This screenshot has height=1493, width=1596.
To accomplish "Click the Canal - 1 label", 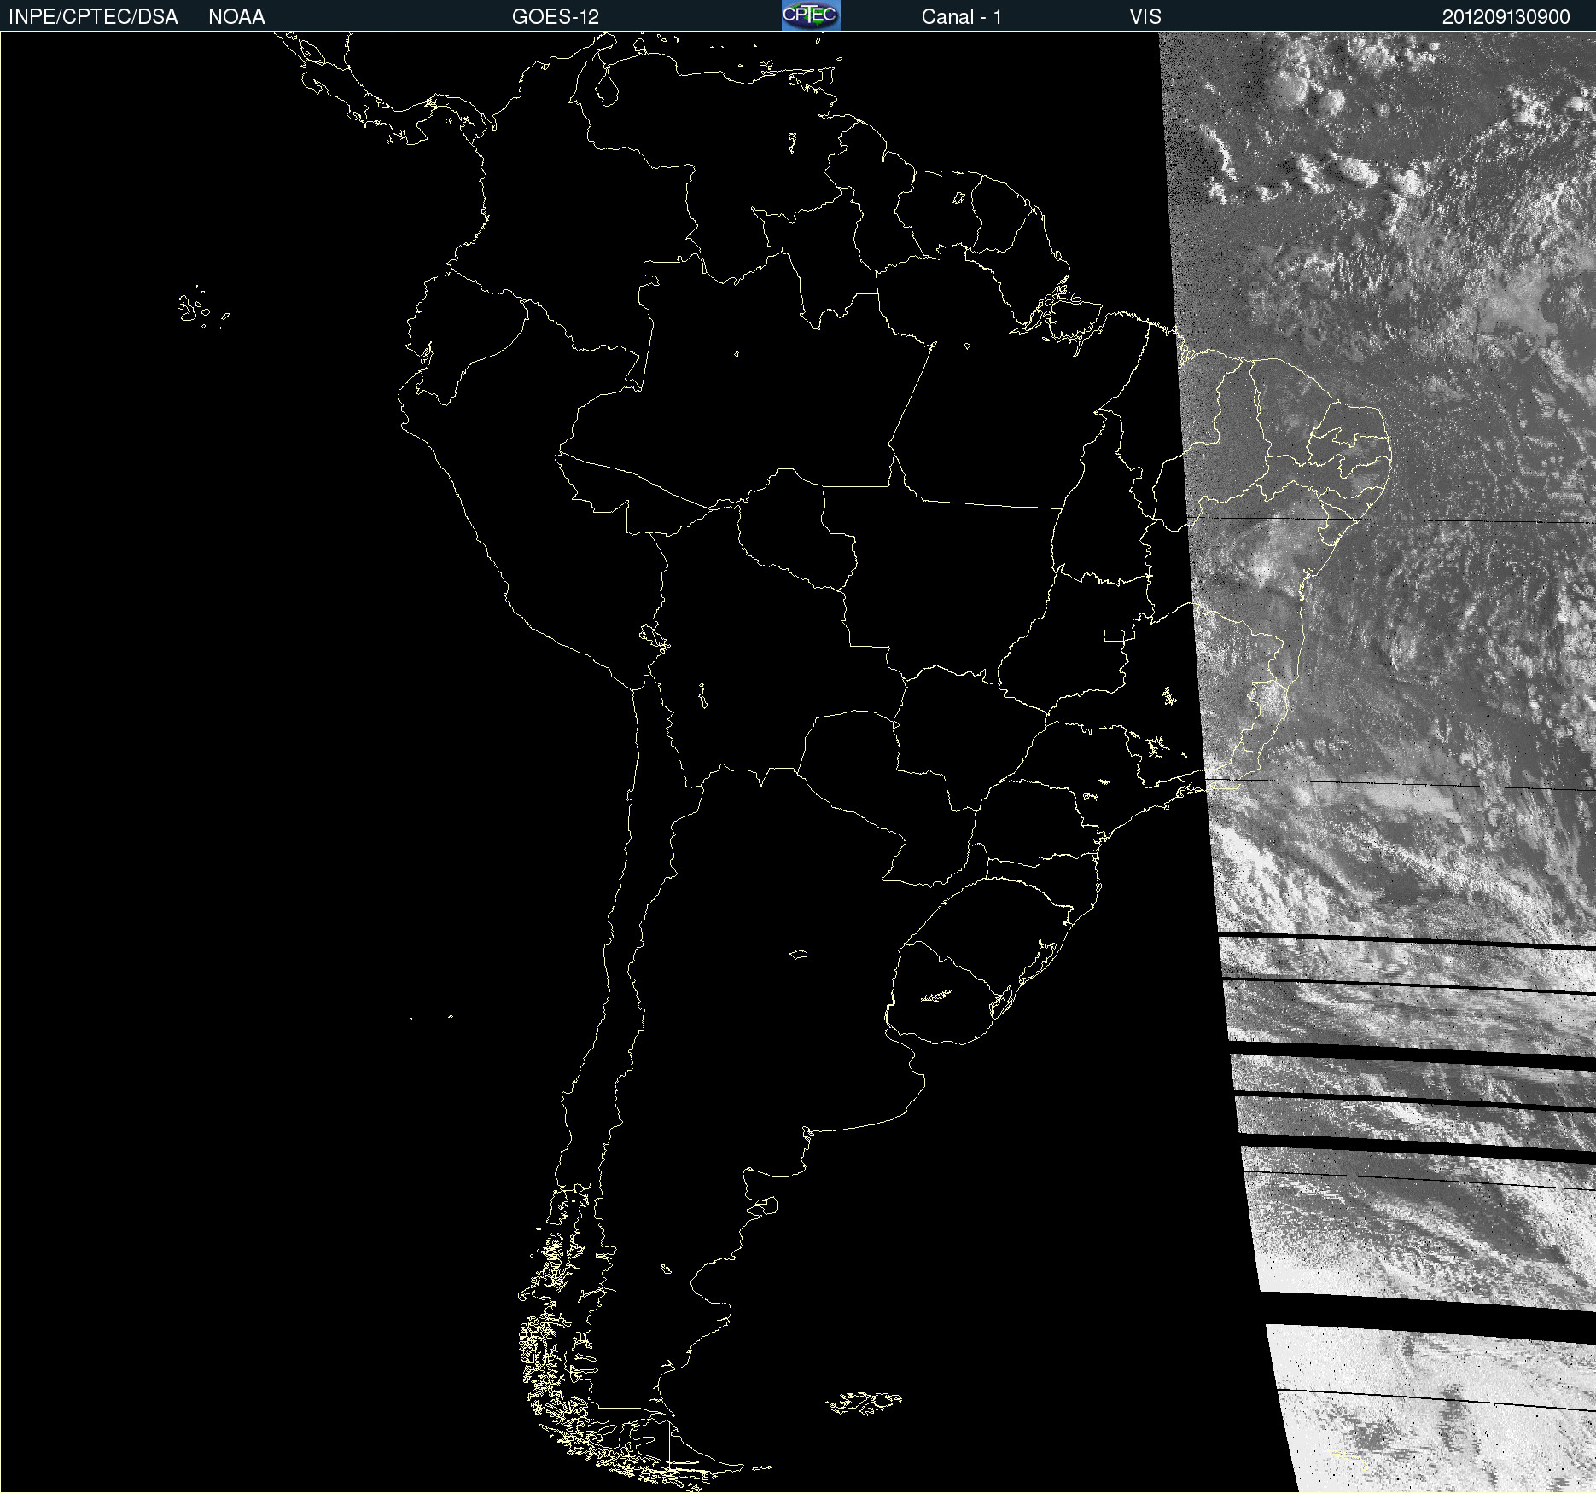I will pos(961,17).
